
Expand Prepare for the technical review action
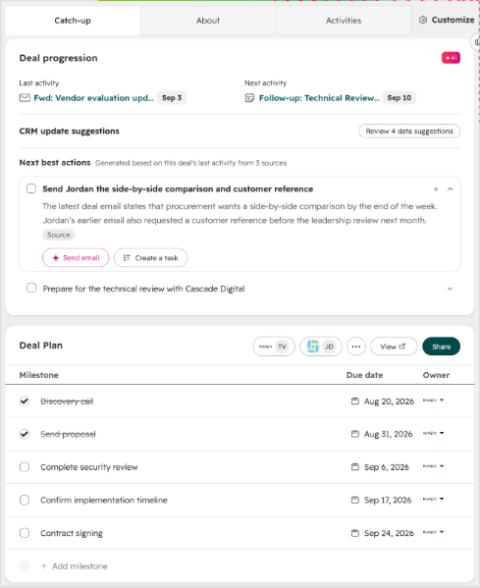pyautogui.click(x=450, y=289)
